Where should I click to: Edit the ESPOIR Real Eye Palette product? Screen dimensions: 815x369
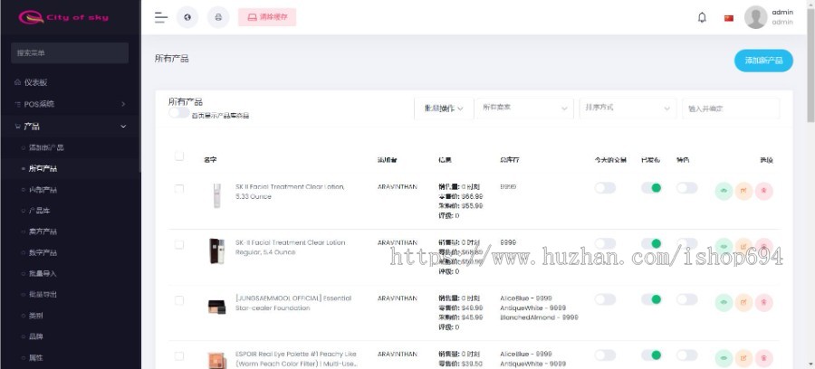pyautogui.click(x=743, y=358)
